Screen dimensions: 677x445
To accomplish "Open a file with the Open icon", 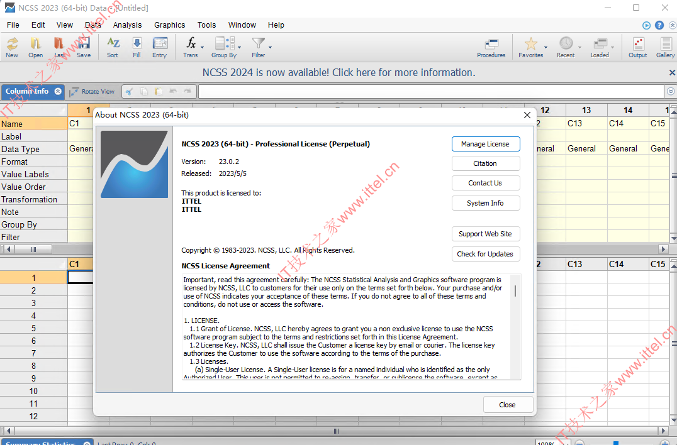I will [x=35, y=47].
